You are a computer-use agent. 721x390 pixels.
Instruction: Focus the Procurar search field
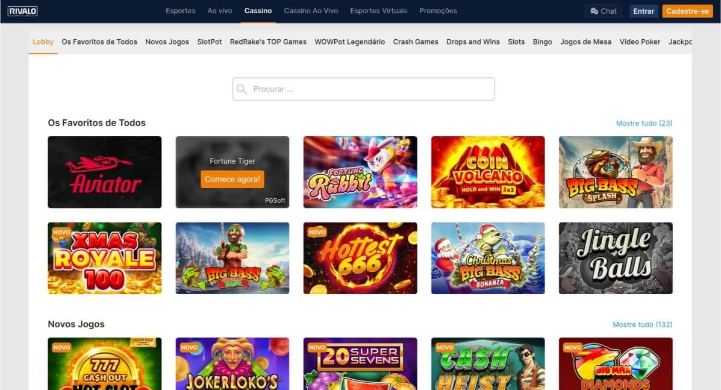[x=363, y=89]
